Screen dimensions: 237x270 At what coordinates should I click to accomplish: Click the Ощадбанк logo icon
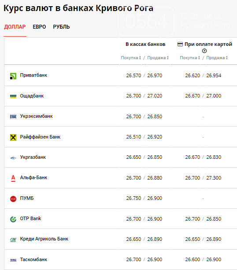tap(13, 97)
